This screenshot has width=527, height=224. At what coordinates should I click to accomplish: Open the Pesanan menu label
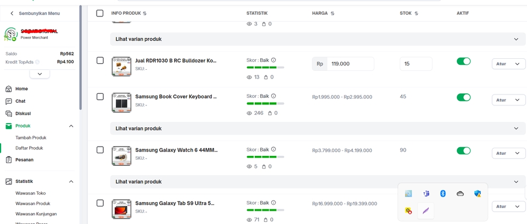click(25, 160)
